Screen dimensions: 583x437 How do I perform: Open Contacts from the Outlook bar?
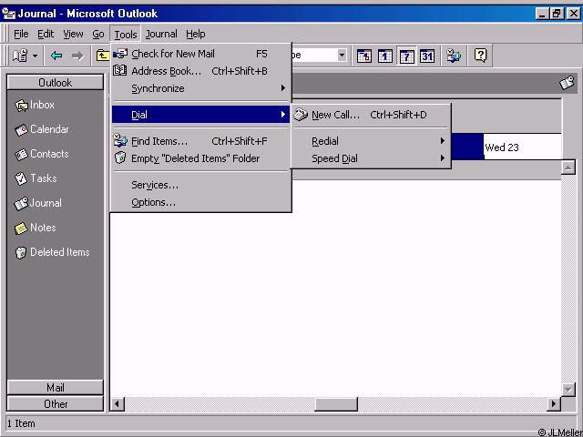(x=42, y=154)
